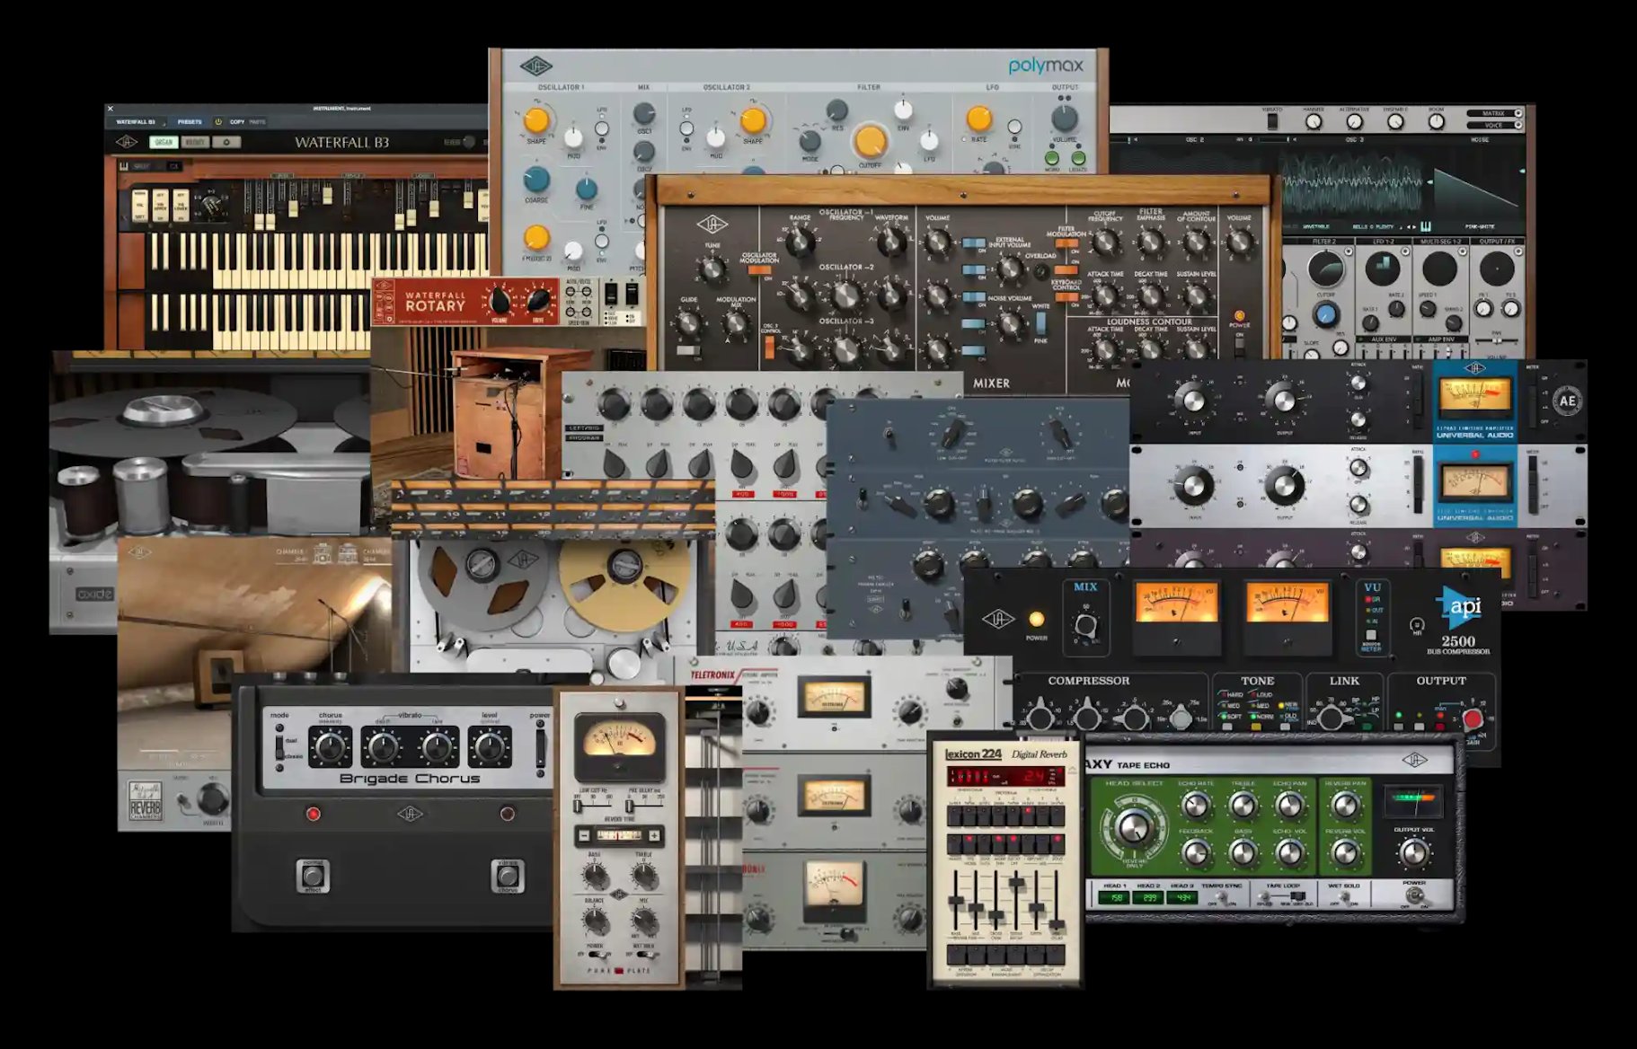Click the UA logo in Waterfall B3
1637x1049 pixels.
(x=127, y=142)
